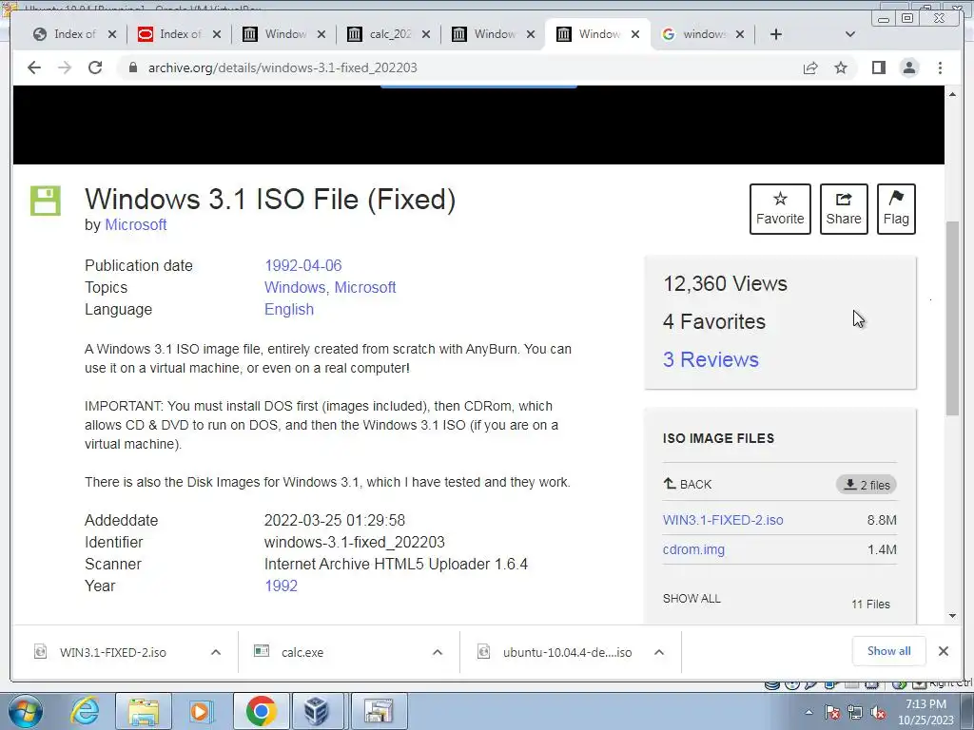Viewport: 974px width, 730px height.
Task: Open the Microsoft topic link
Action: (365, 287)
